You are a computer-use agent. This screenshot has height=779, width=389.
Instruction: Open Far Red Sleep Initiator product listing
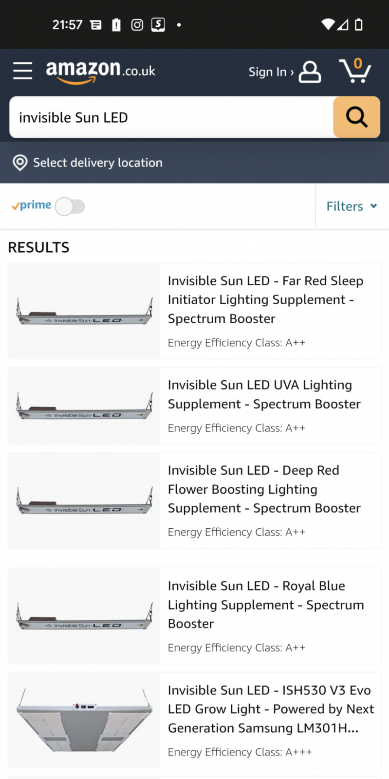click(265, 299)
